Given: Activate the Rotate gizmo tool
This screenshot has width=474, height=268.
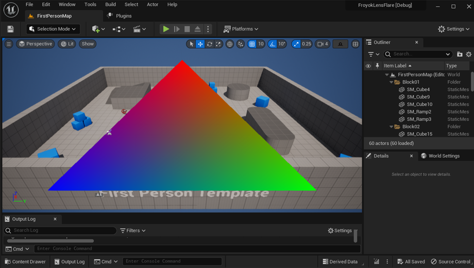Looking at the screenshot, I should click(x=209, y=44).
